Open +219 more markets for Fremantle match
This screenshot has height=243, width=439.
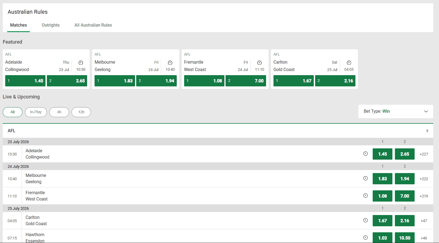[x=424, y=196]
